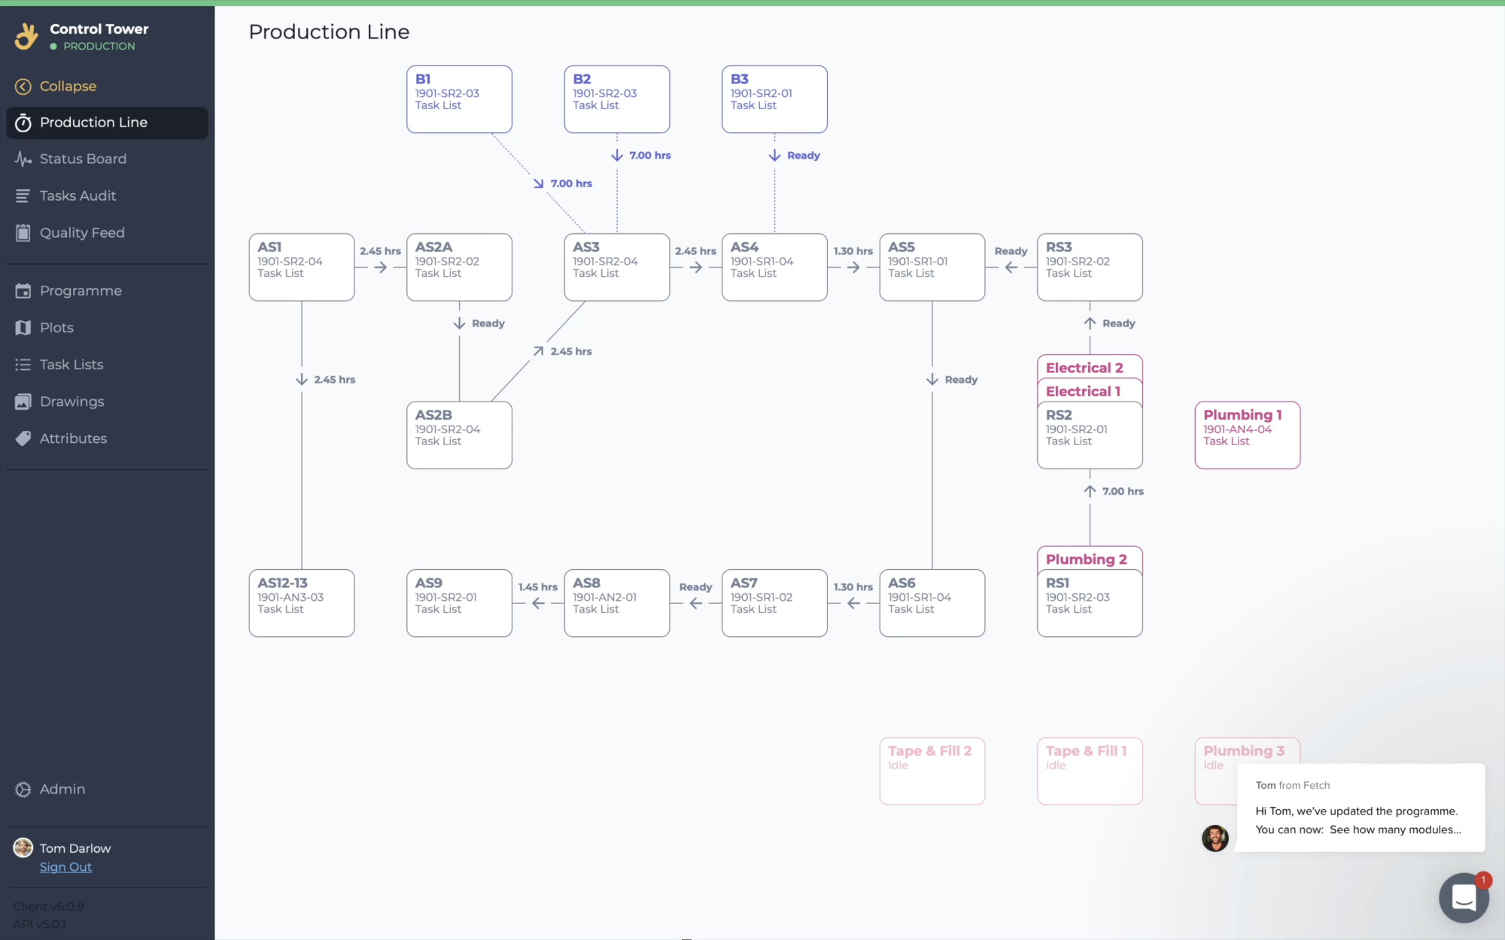Viewport: 1505px width, 940px height.
Task: Select Production Line menu item
Action: (93, 123)
